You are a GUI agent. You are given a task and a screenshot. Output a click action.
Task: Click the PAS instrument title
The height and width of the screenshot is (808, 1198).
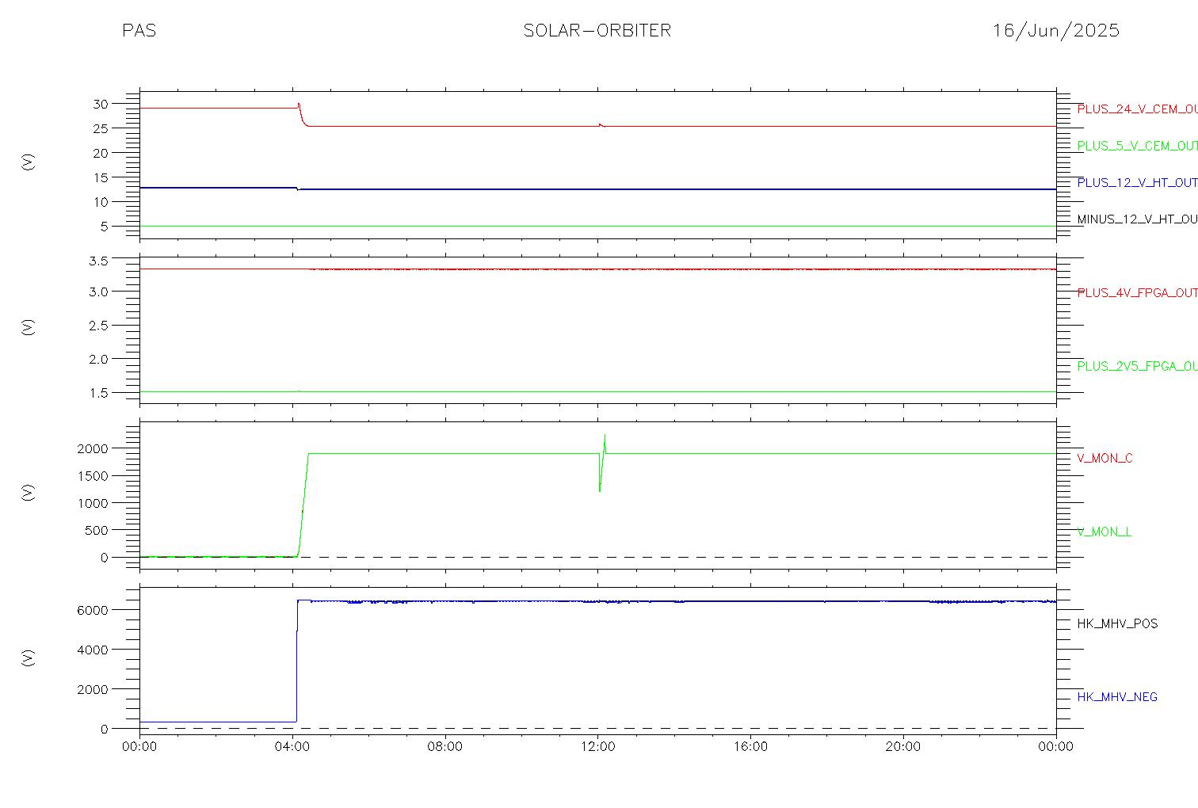[139, 30]
